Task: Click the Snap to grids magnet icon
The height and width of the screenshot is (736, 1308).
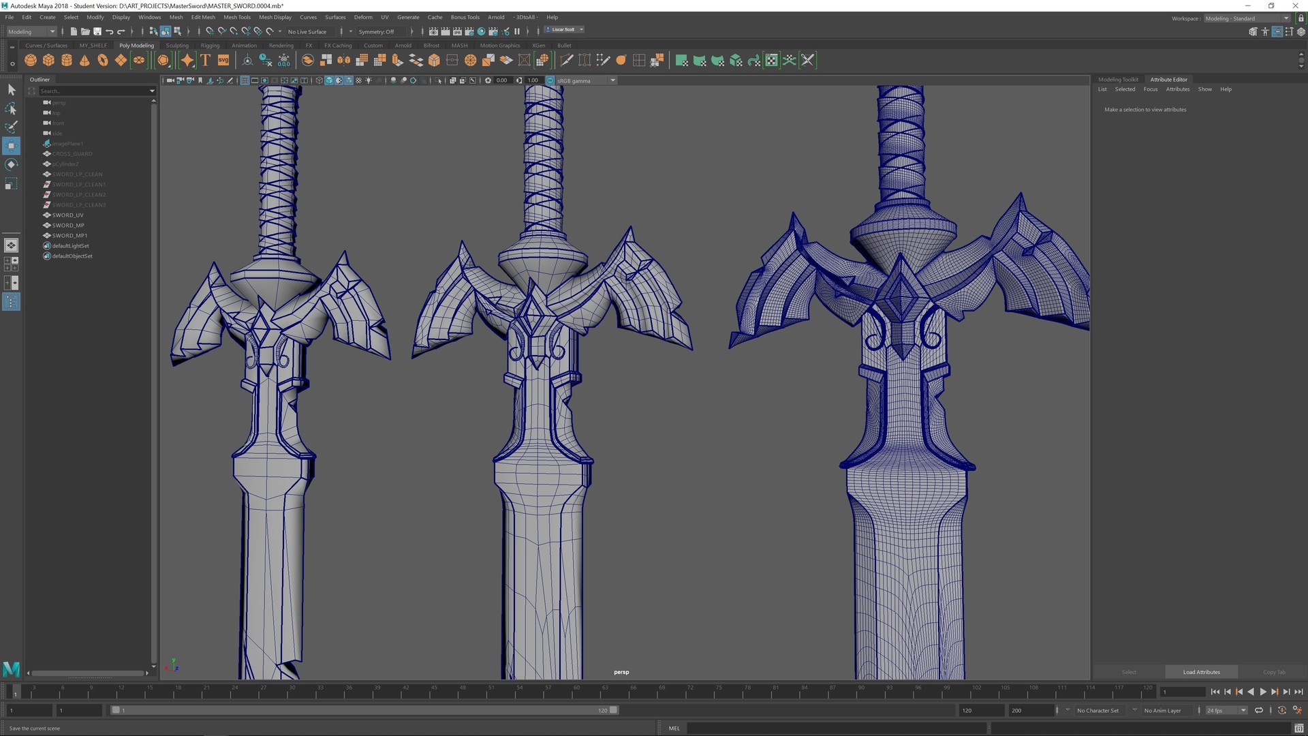Action: click(x=210, y=31)
